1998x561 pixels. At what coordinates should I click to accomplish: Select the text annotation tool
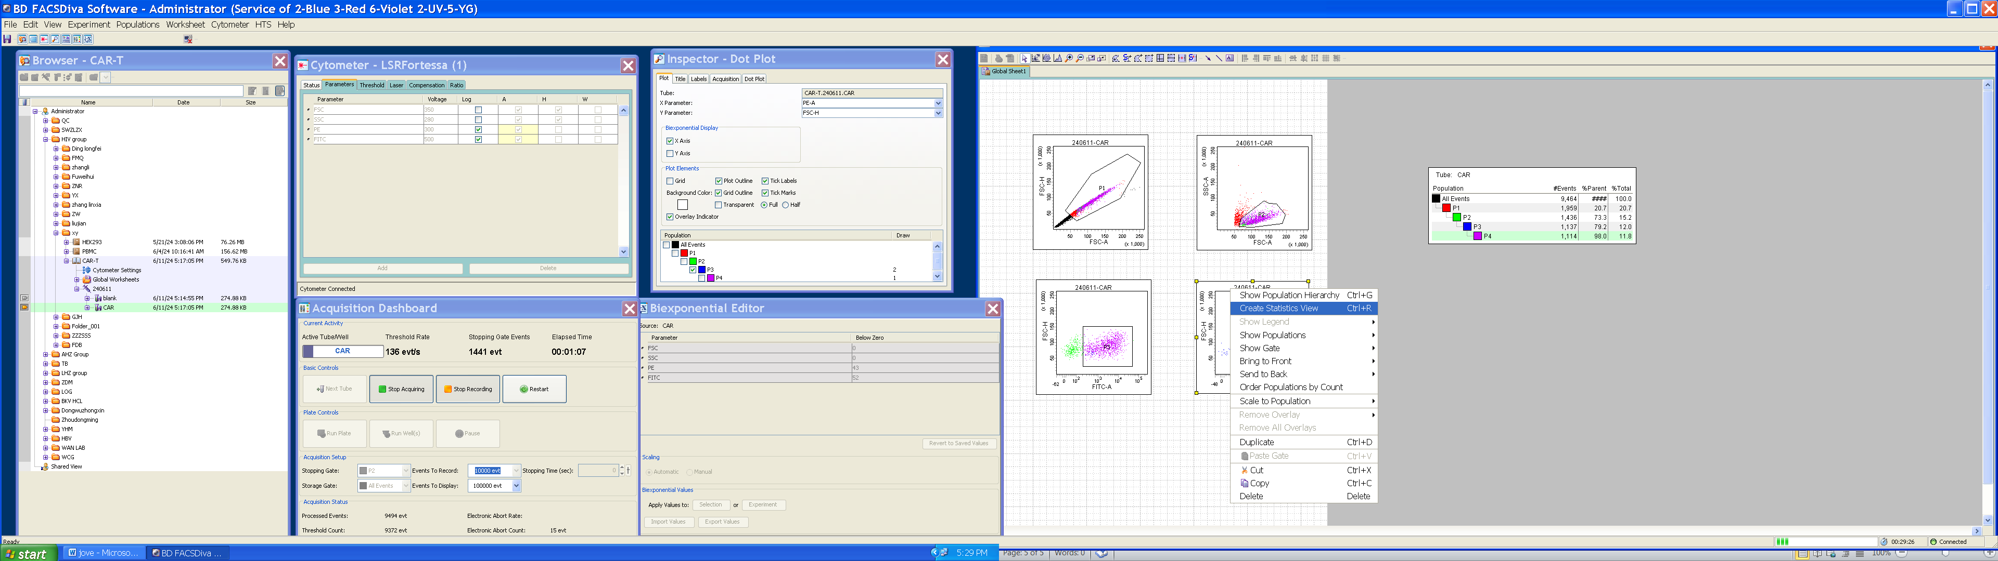1230,58
